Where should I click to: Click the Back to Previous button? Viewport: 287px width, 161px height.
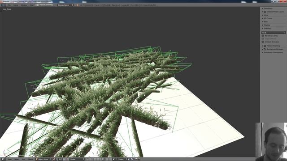[x=44, y=5]
